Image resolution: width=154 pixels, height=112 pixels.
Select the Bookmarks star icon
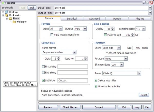(7, 15)
